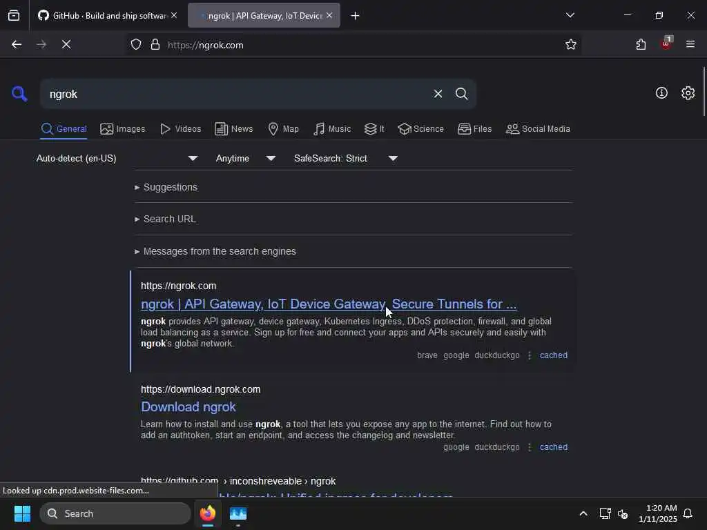Go back with the browser back arrow
The image size is (707, 530).
pyautogui.click(x=17, y=45)
